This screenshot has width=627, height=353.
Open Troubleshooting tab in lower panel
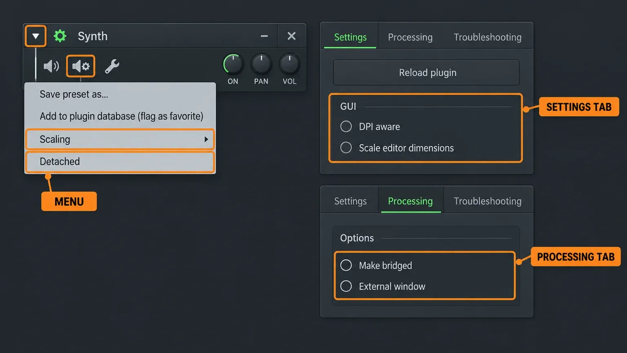coord(488,201)
